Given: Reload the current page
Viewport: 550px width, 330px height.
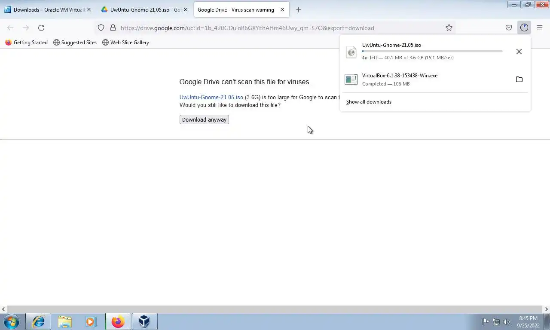Looking at the screenshot, I should [41, 28].
